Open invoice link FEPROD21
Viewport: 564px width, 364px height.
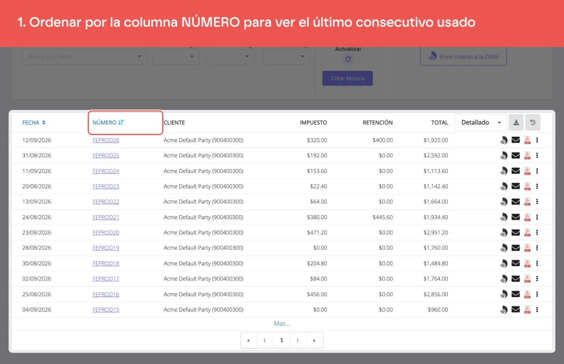(106, 217)
